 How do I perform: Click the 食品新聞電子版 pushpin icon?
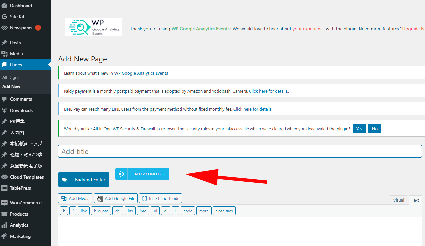(4, 166)
